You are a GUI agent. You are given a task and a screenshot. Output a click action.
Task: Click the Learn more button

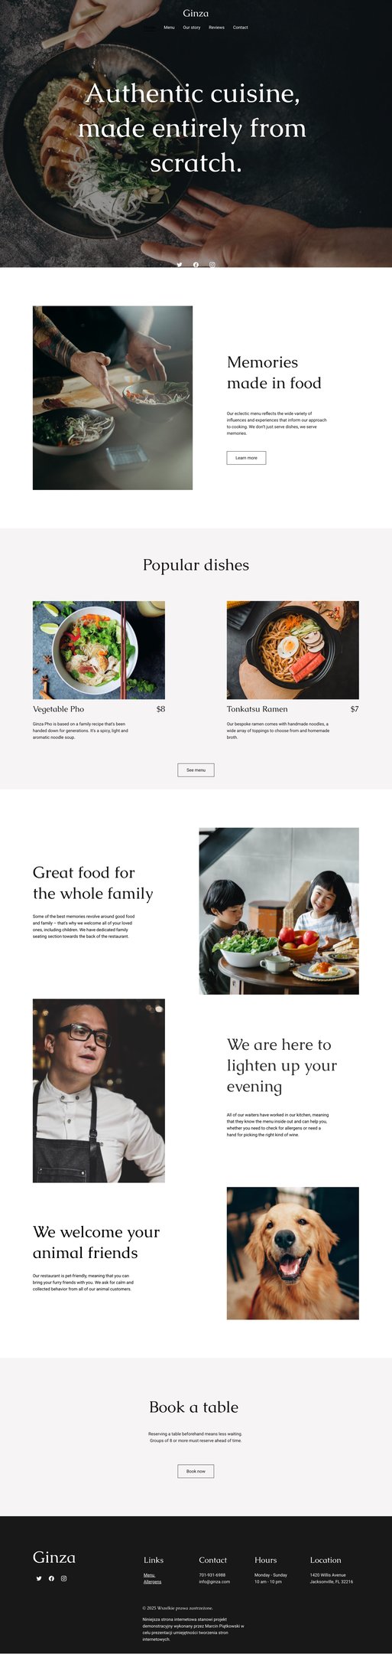tap(246, 458)
